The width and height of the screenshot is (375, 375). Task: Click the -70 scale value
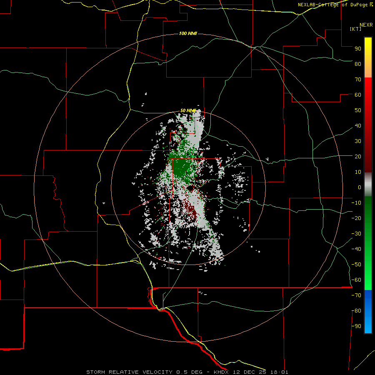tap(356, 295)
